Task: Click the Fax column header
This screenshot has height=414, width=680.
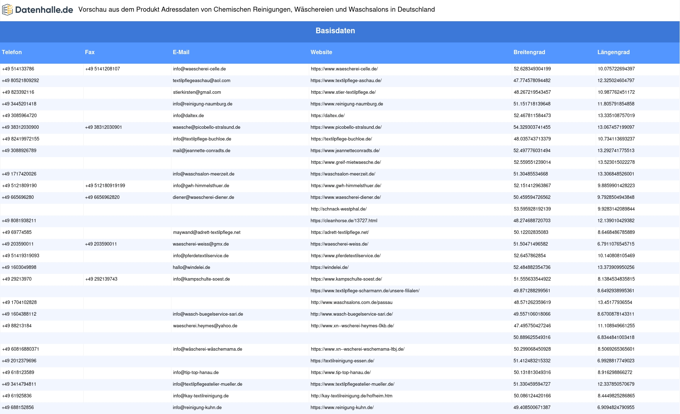Action: [90, 52]
